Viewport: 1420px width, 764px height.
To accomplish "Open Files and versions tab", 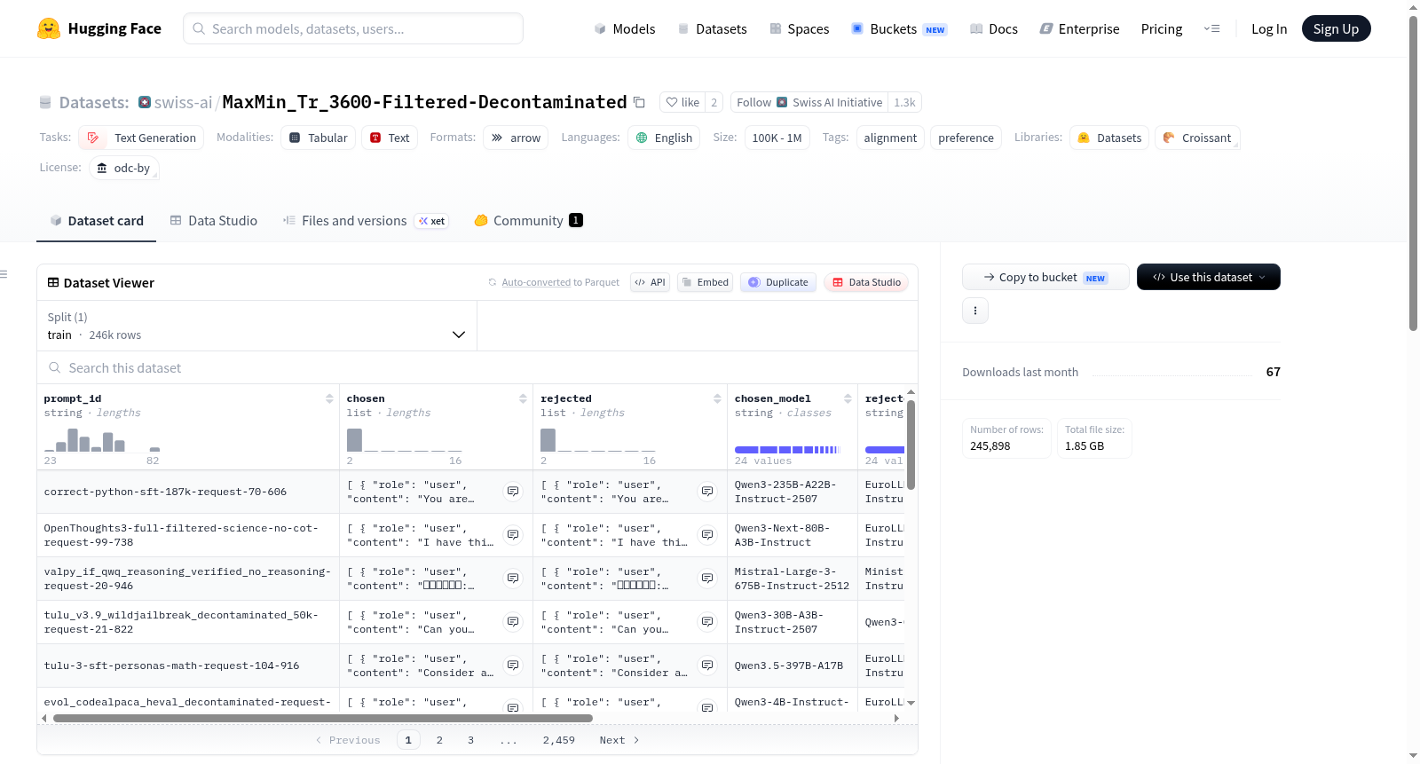I will [x=366, y=221].
